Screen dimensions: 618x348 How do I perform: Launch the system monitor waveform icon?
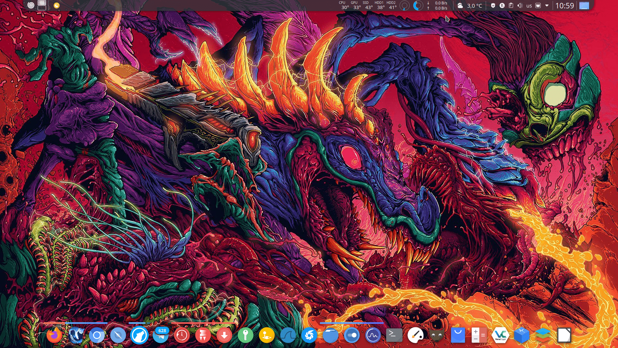(373, 335)
